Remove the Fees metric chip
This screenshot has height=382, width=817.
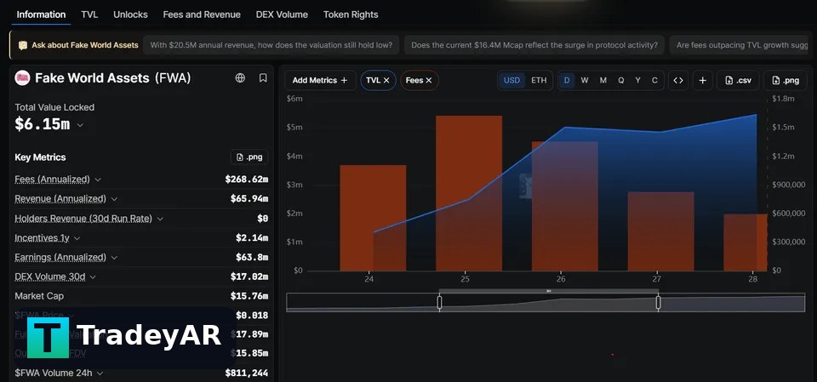(x=429, y=80)
